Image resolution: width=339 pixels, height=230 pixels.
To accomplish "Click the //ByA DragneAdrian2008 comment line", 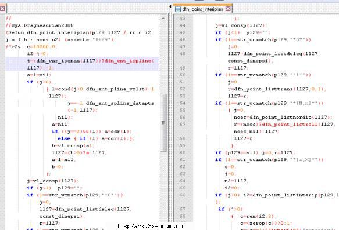I will (40, 25).
